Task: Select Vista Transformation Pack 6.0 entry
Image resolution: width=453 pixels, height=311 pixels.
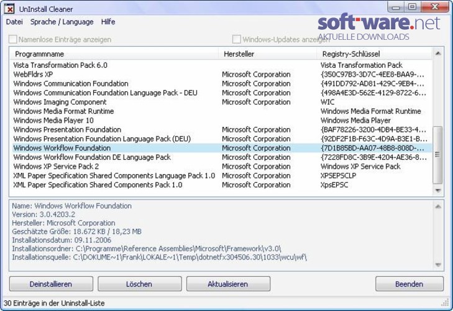Action: (60, 65)
